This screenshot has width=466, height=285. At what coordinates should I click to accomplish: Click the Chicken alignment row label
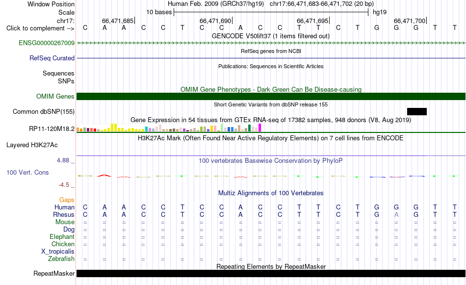tap(63, 244)
